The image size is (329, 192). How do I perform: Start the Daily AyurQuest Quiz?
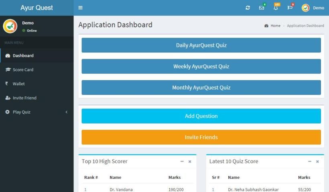(201, 45)
